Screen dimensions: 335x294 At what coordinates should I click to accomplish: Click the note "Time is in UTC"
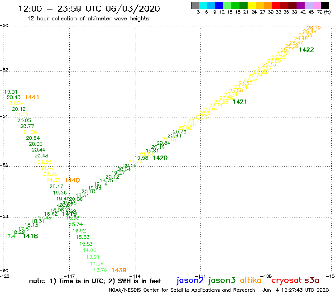(81, 281)
